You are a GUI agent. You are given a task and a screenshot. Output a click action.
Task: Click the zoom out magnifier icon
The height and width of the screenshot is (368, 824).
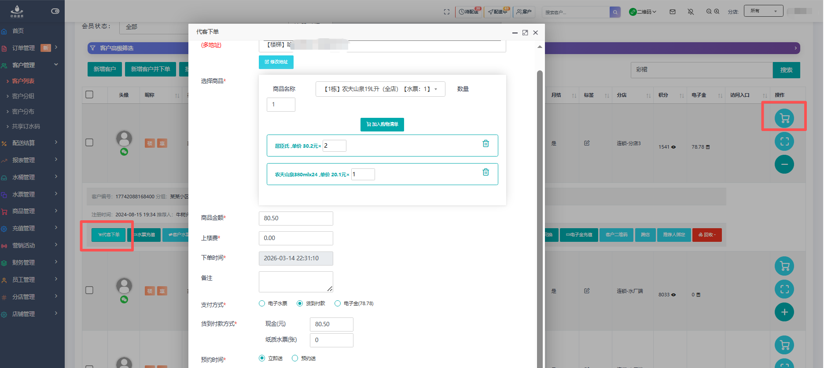click(709, 12)
